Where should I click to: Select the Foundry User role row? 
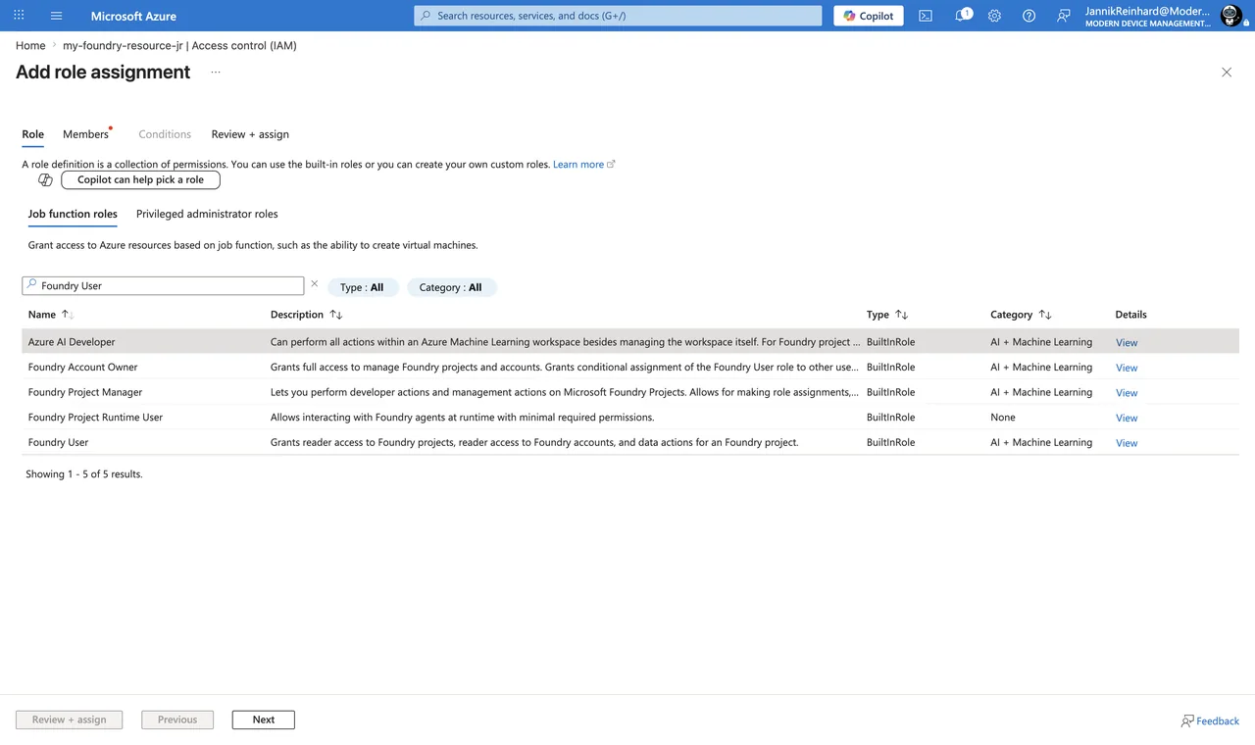point(630,442)
